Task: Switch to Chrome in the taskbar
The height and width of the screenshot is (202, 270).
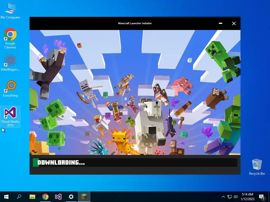Action: pos(45,197)
